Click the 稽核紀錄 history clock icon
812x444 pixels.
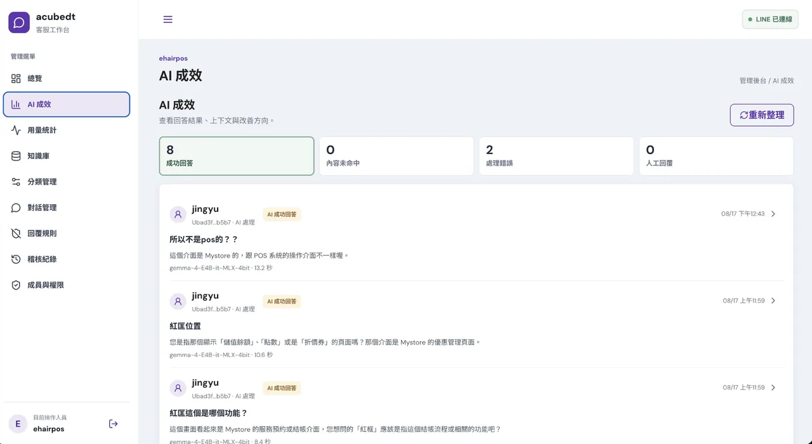click(16, 259)
